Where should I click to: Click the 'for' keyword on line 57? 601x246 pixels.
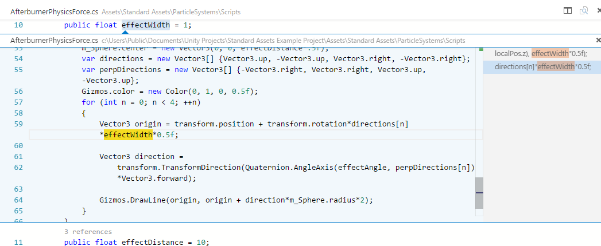(x=88, y=102)
